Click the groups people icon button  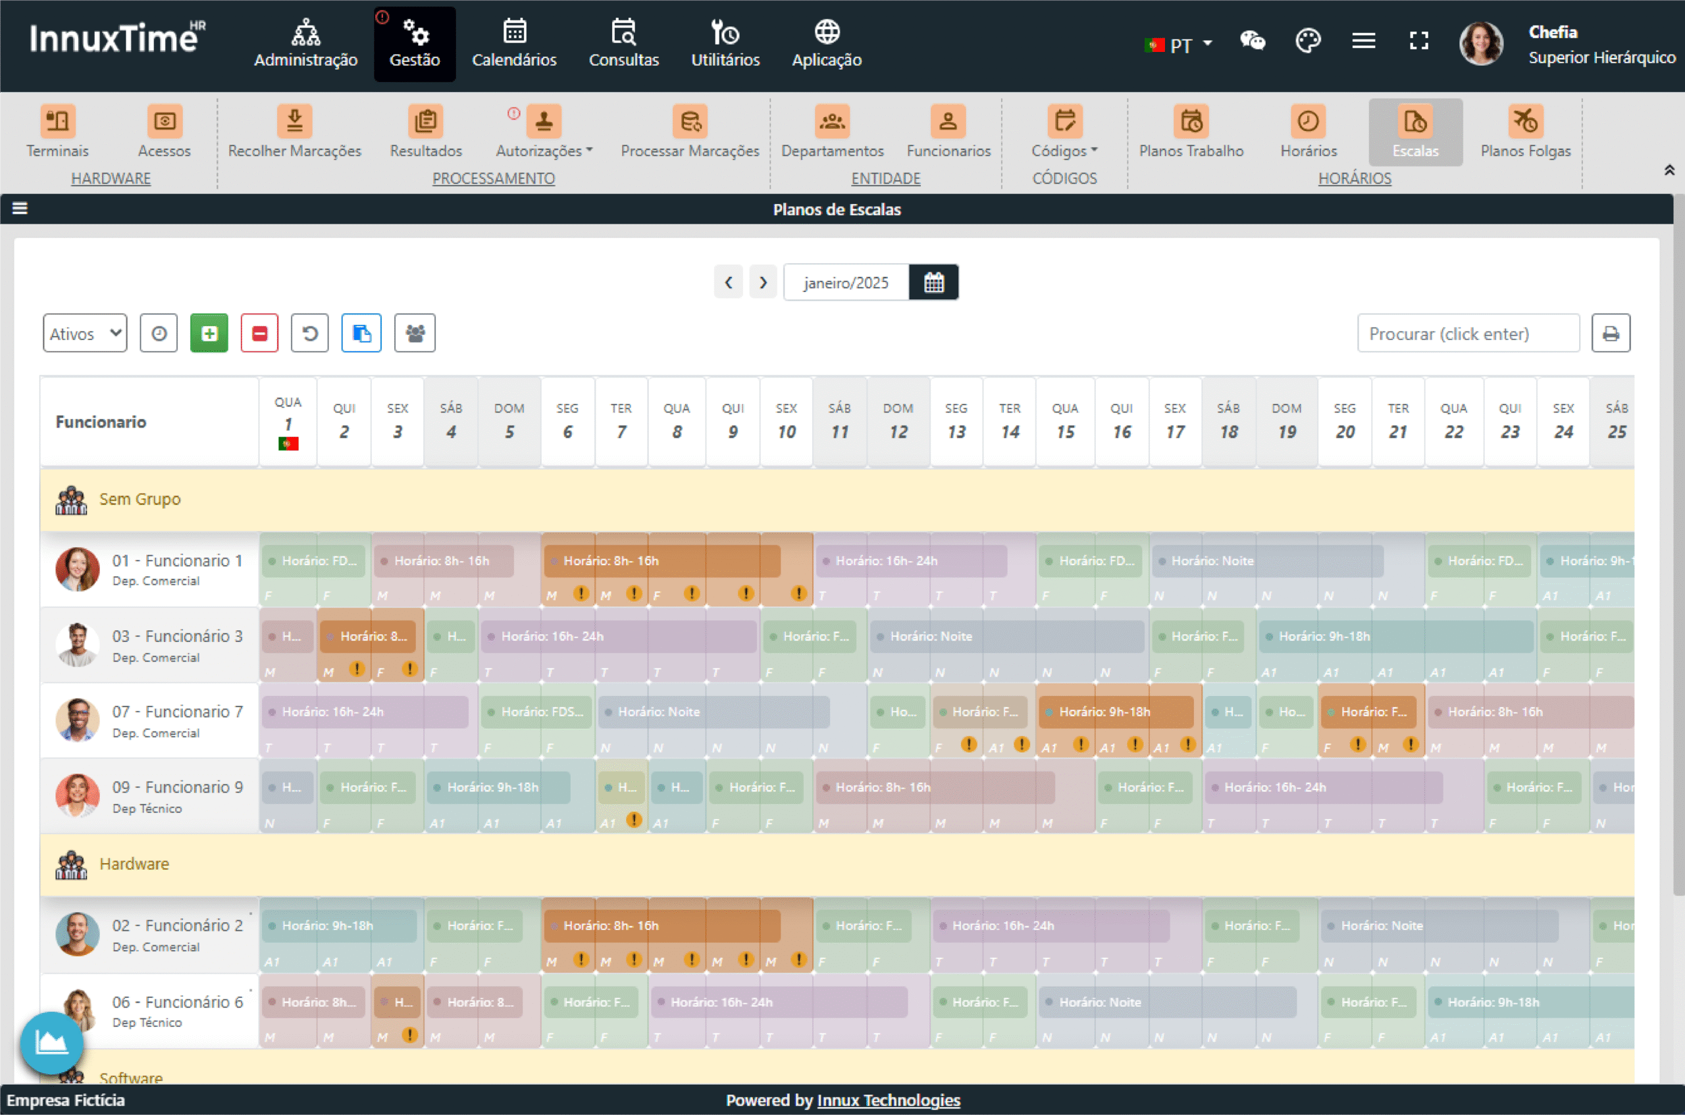point(415,333)
